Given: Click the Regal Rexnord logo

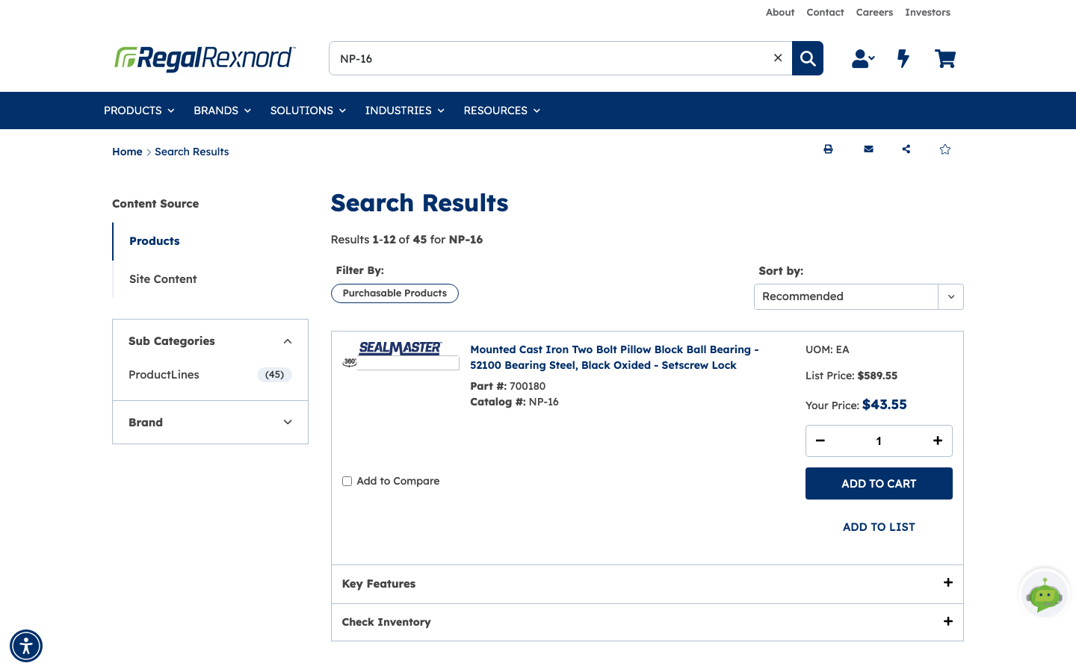Looking at the screenshot, I should point(205,58).
